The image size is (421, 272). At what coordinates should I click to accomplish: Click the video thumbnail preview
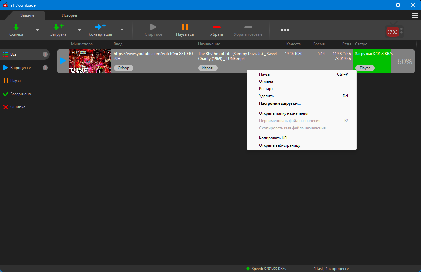tap(90, 61)
